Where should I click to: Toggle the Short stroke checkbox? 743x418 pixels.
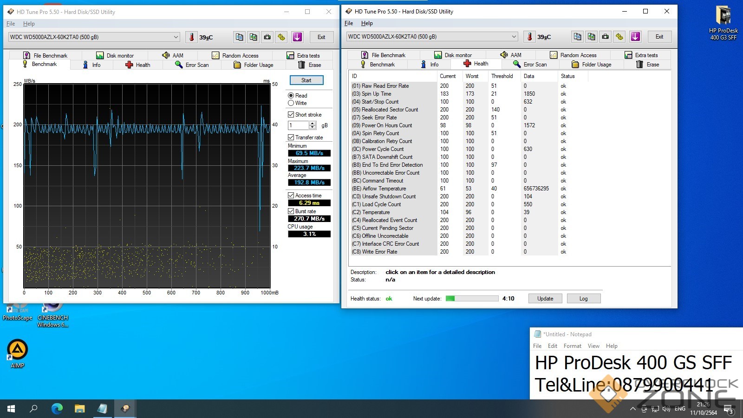[x=291, y=115]
